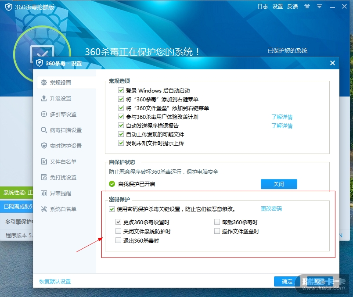Click the engine ring icon beside 多引擎设置
The width and height of the screenshot is (353, 297).
[x=43, y=114]
